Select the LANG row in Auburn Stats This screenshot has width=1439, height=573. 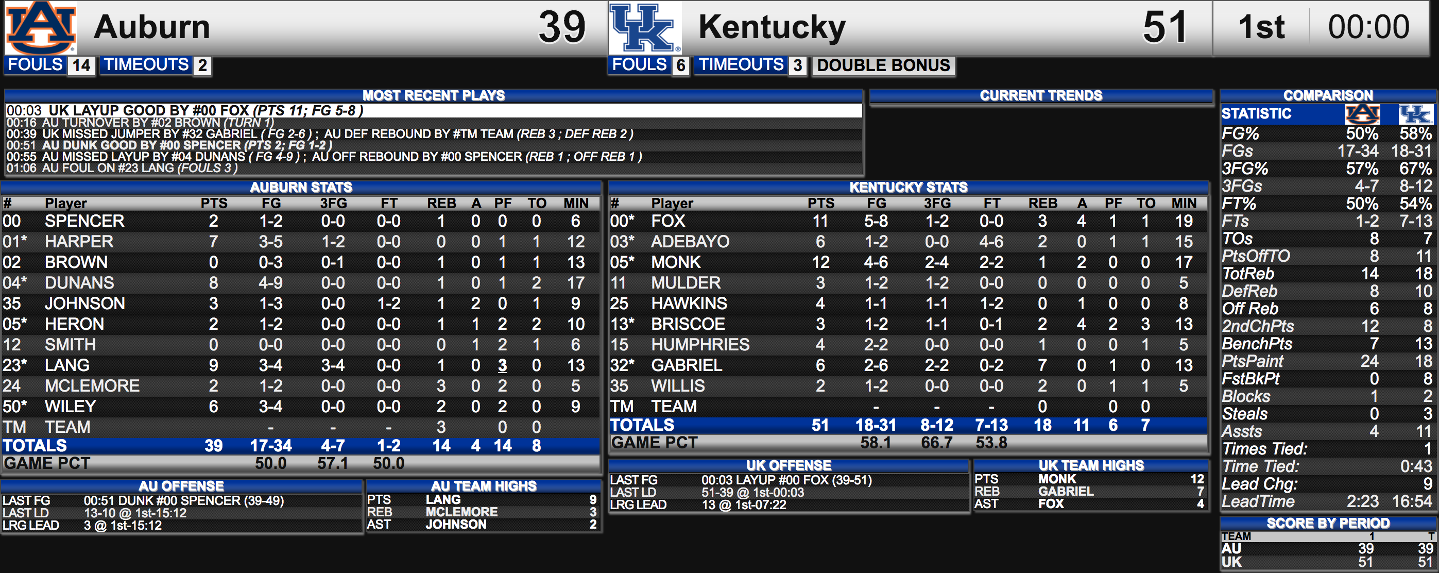(x=301, y=365)
